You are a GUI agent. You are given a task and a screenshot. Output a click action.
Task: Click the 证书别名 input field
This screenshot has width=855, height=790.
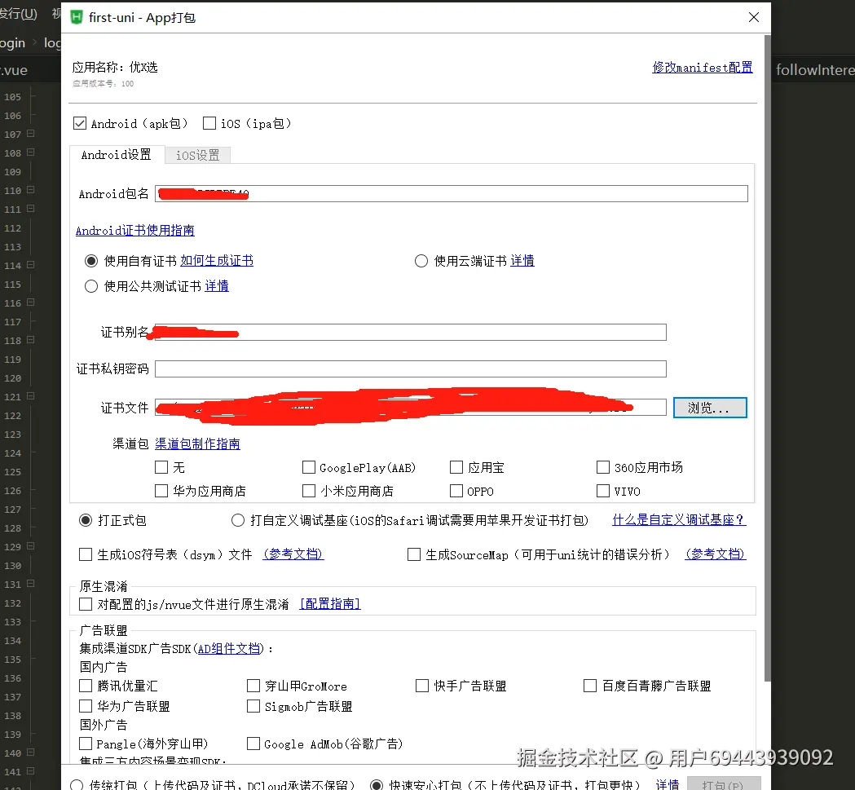point(411,333)
